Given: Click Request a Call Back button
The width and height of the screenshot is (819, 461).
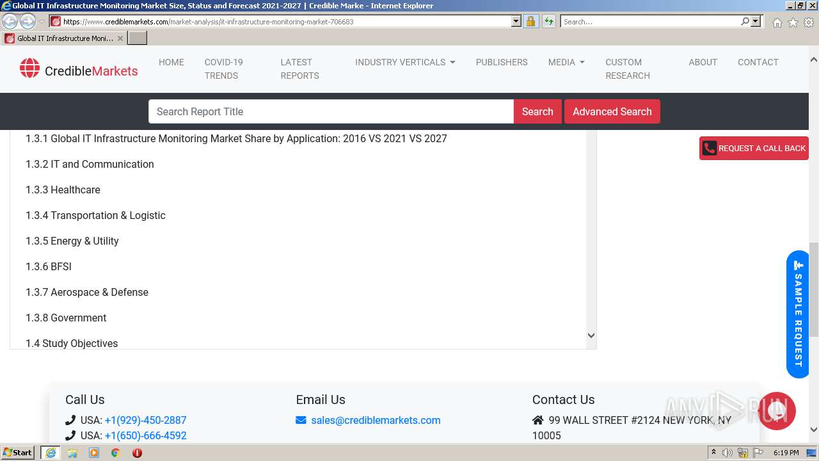Looking at the screenshot, I should 754,148.
